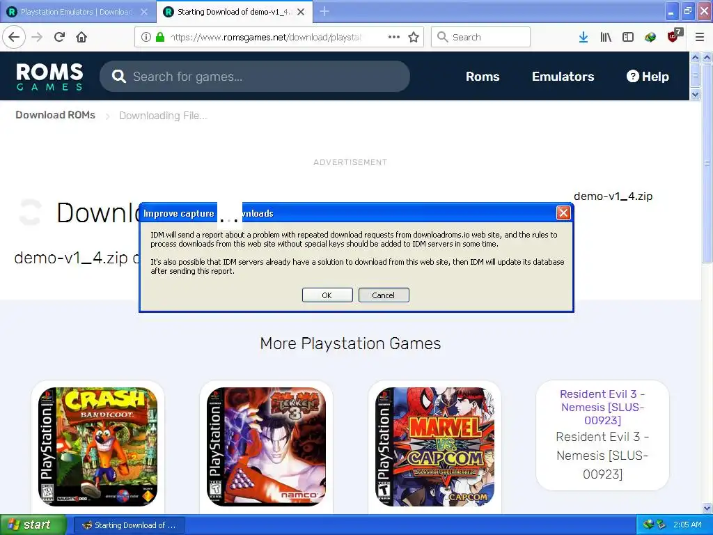Click the network tray icon beside clock
Screen dimensions: 713x535
pyautogui.click(x=661, y=525)
